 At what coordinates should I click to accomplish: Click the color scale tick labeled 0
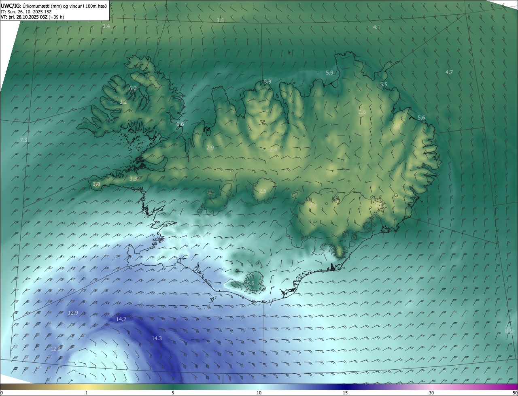click(1, 393)
